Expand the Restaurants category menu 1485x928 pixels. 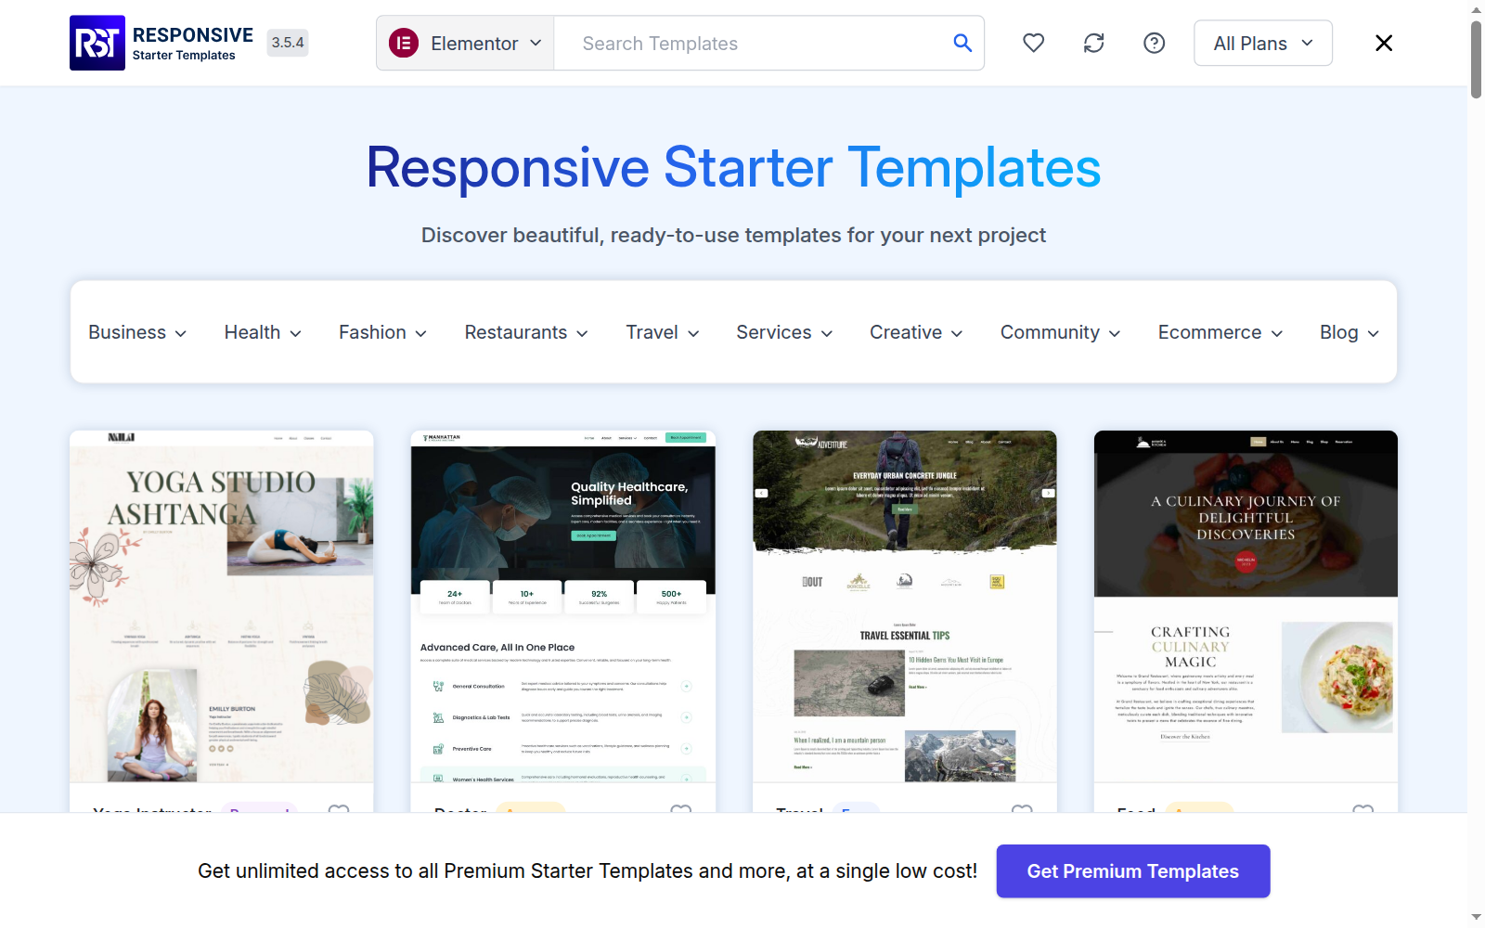[526, 332]
